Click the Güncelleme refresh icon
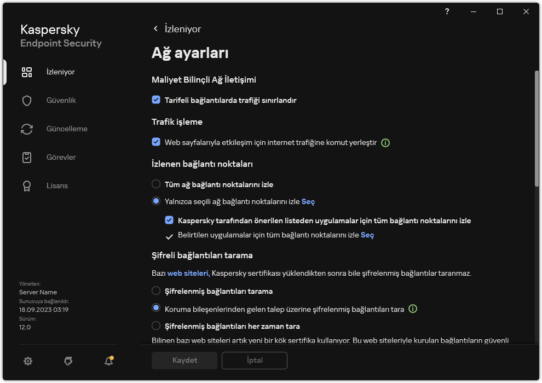The height and width of the screenshot is (383, 542). 27,129
